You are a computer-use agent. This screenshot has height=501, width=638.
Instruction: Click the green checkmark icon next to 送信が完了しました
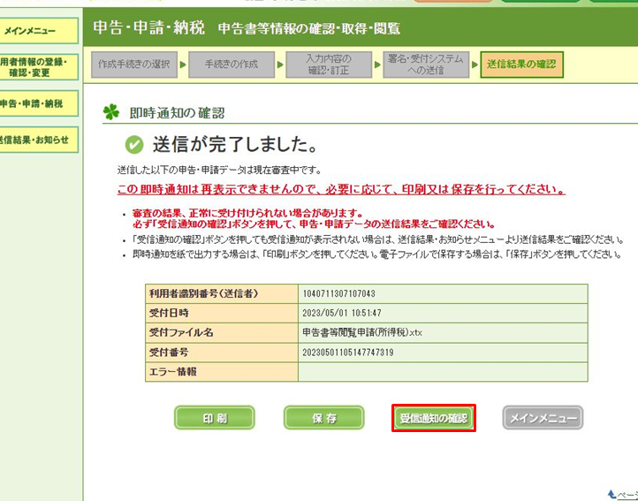134,145
